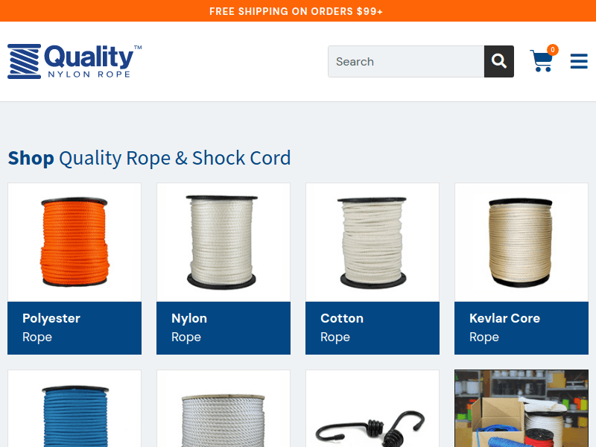Click the Quality Nylon Rope logo
Image resolution: width=596 pixels, height=447 pixels.
(74, 62)
